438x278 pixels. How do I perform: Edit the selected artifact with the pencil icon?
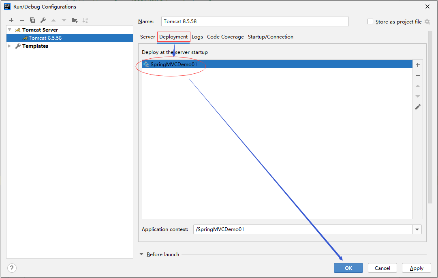pyautogui.click(x=418, y=107)
